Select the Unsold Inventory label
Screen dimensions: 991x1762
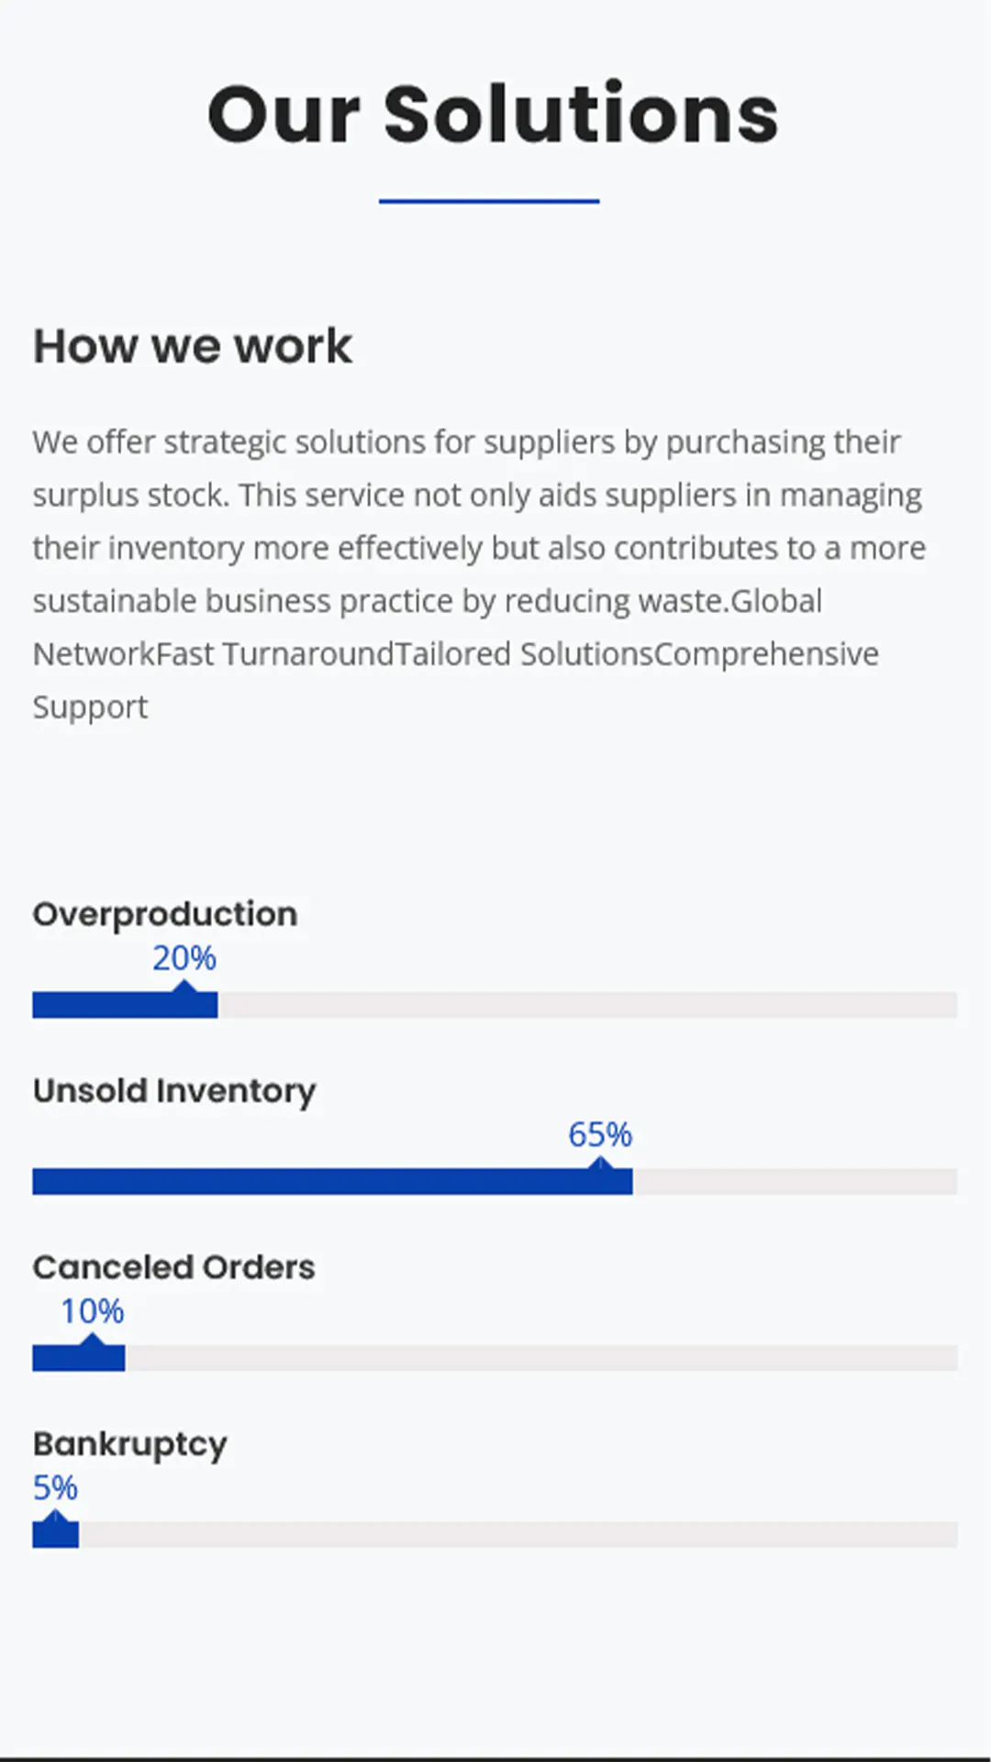click(x=174, y=1090)
